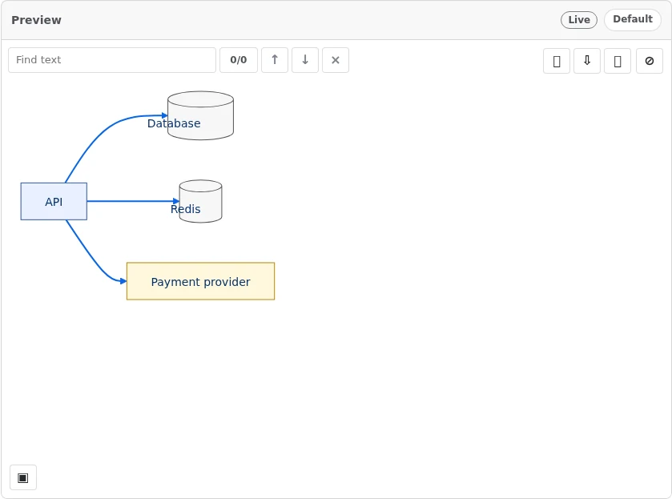Select the API node in the diagram

pos(54,202)
